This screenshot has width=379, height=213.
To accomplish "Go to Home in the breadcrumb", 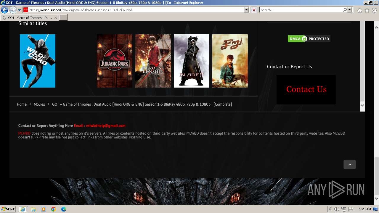I will pos(22,104).
